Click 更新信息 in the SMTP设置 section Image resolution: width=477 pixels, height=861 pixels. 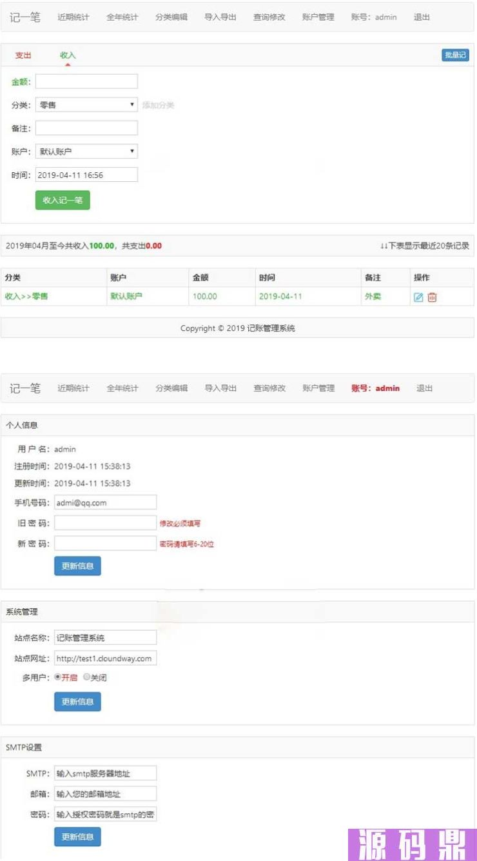click(77, 837)
